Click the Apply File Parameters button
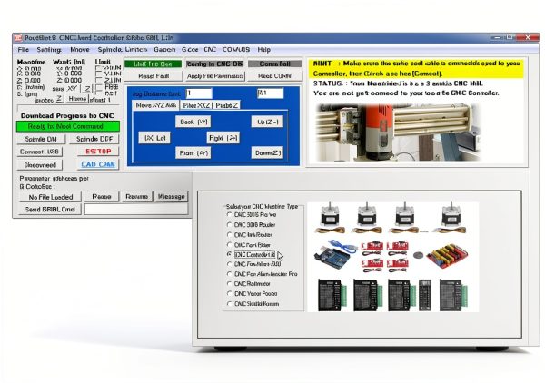The height and width of the screenshot is (383, 545). pos(214,76)
